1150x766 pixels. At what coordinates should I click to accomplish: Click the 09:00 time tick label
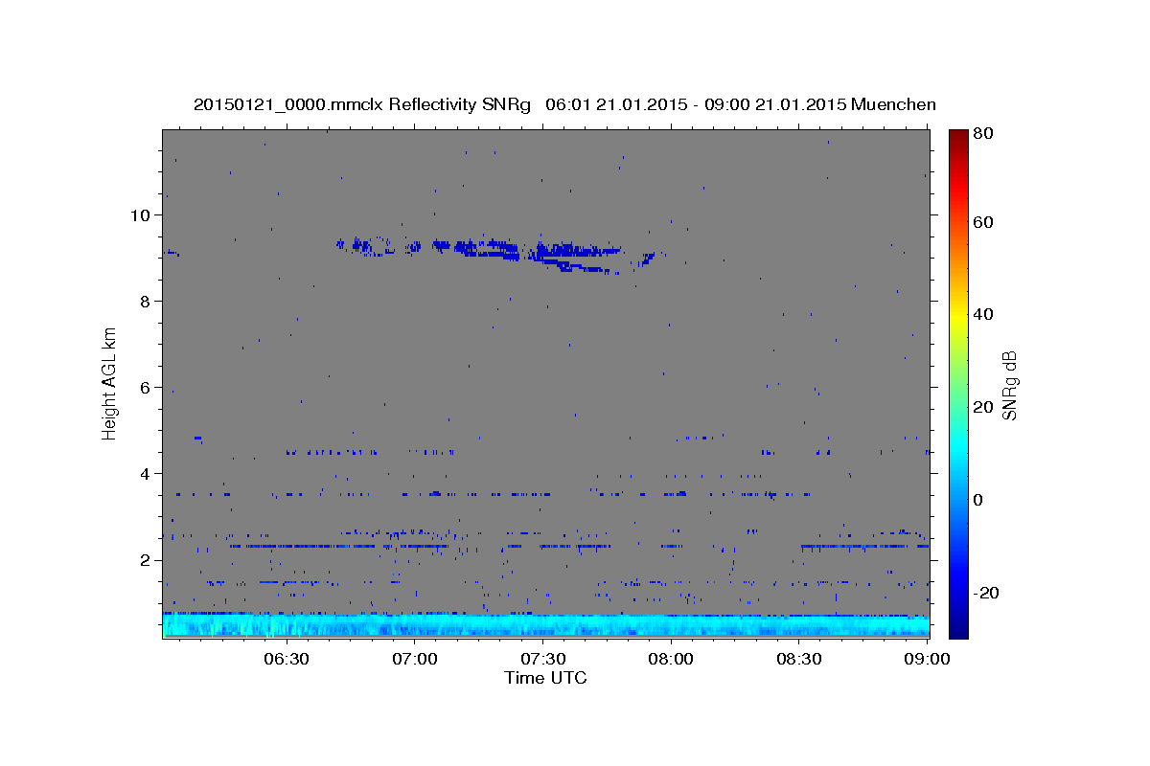tap(926, 659)
